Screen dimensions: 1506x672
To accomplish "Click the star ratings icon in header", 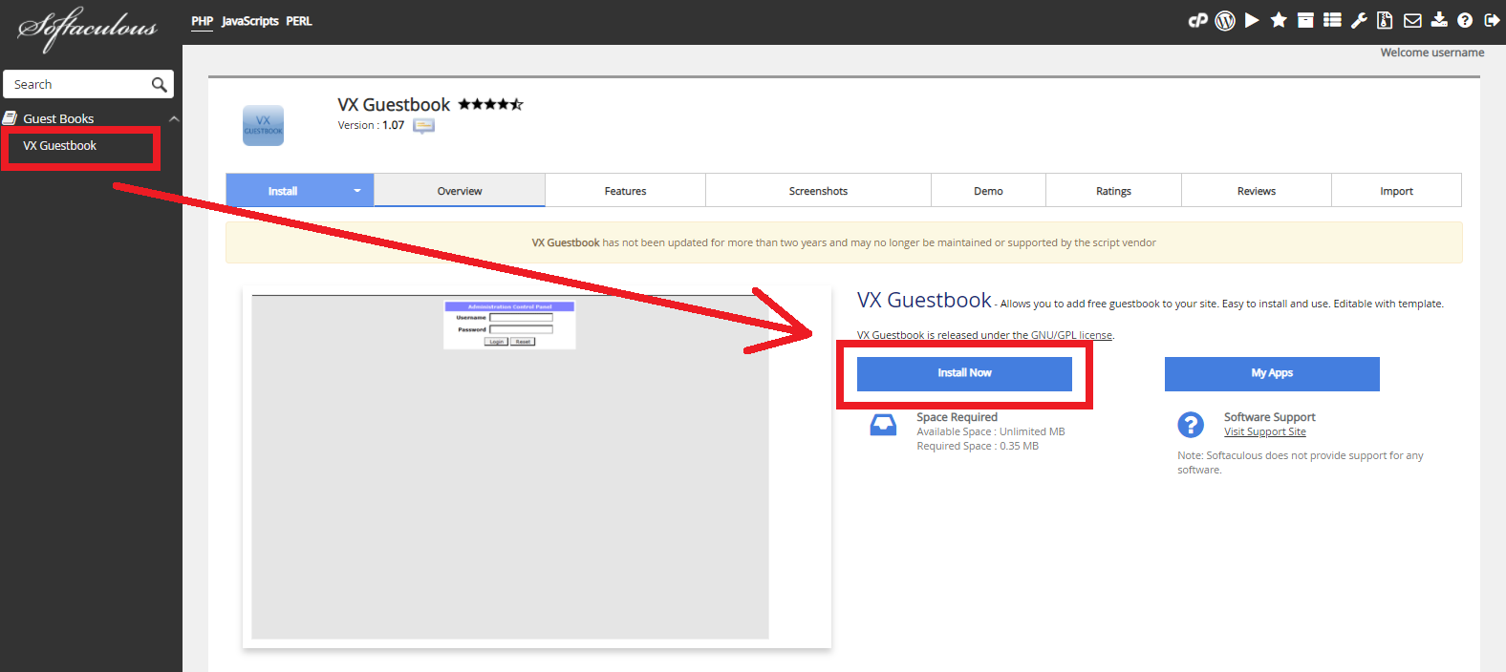I will point(1279,20).
